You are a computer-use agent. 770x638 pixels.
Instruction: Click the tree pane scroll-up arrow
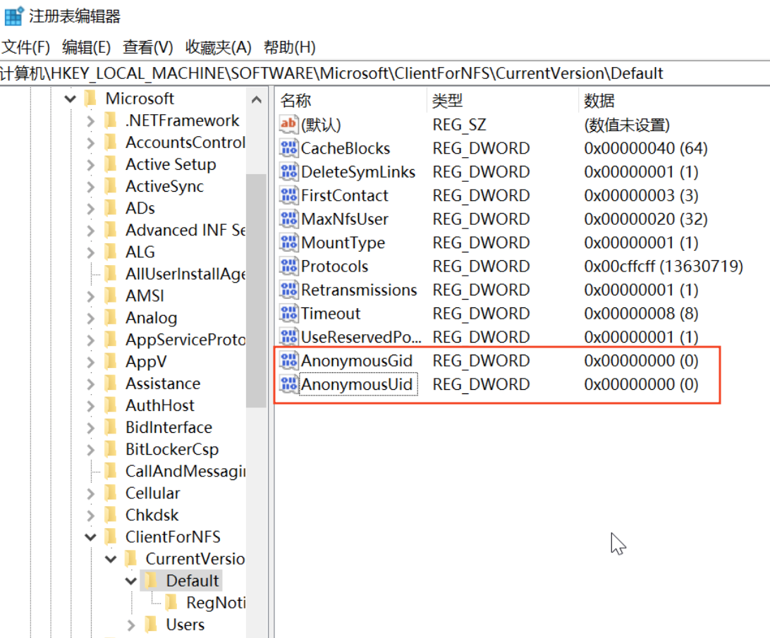click(257, 99)
